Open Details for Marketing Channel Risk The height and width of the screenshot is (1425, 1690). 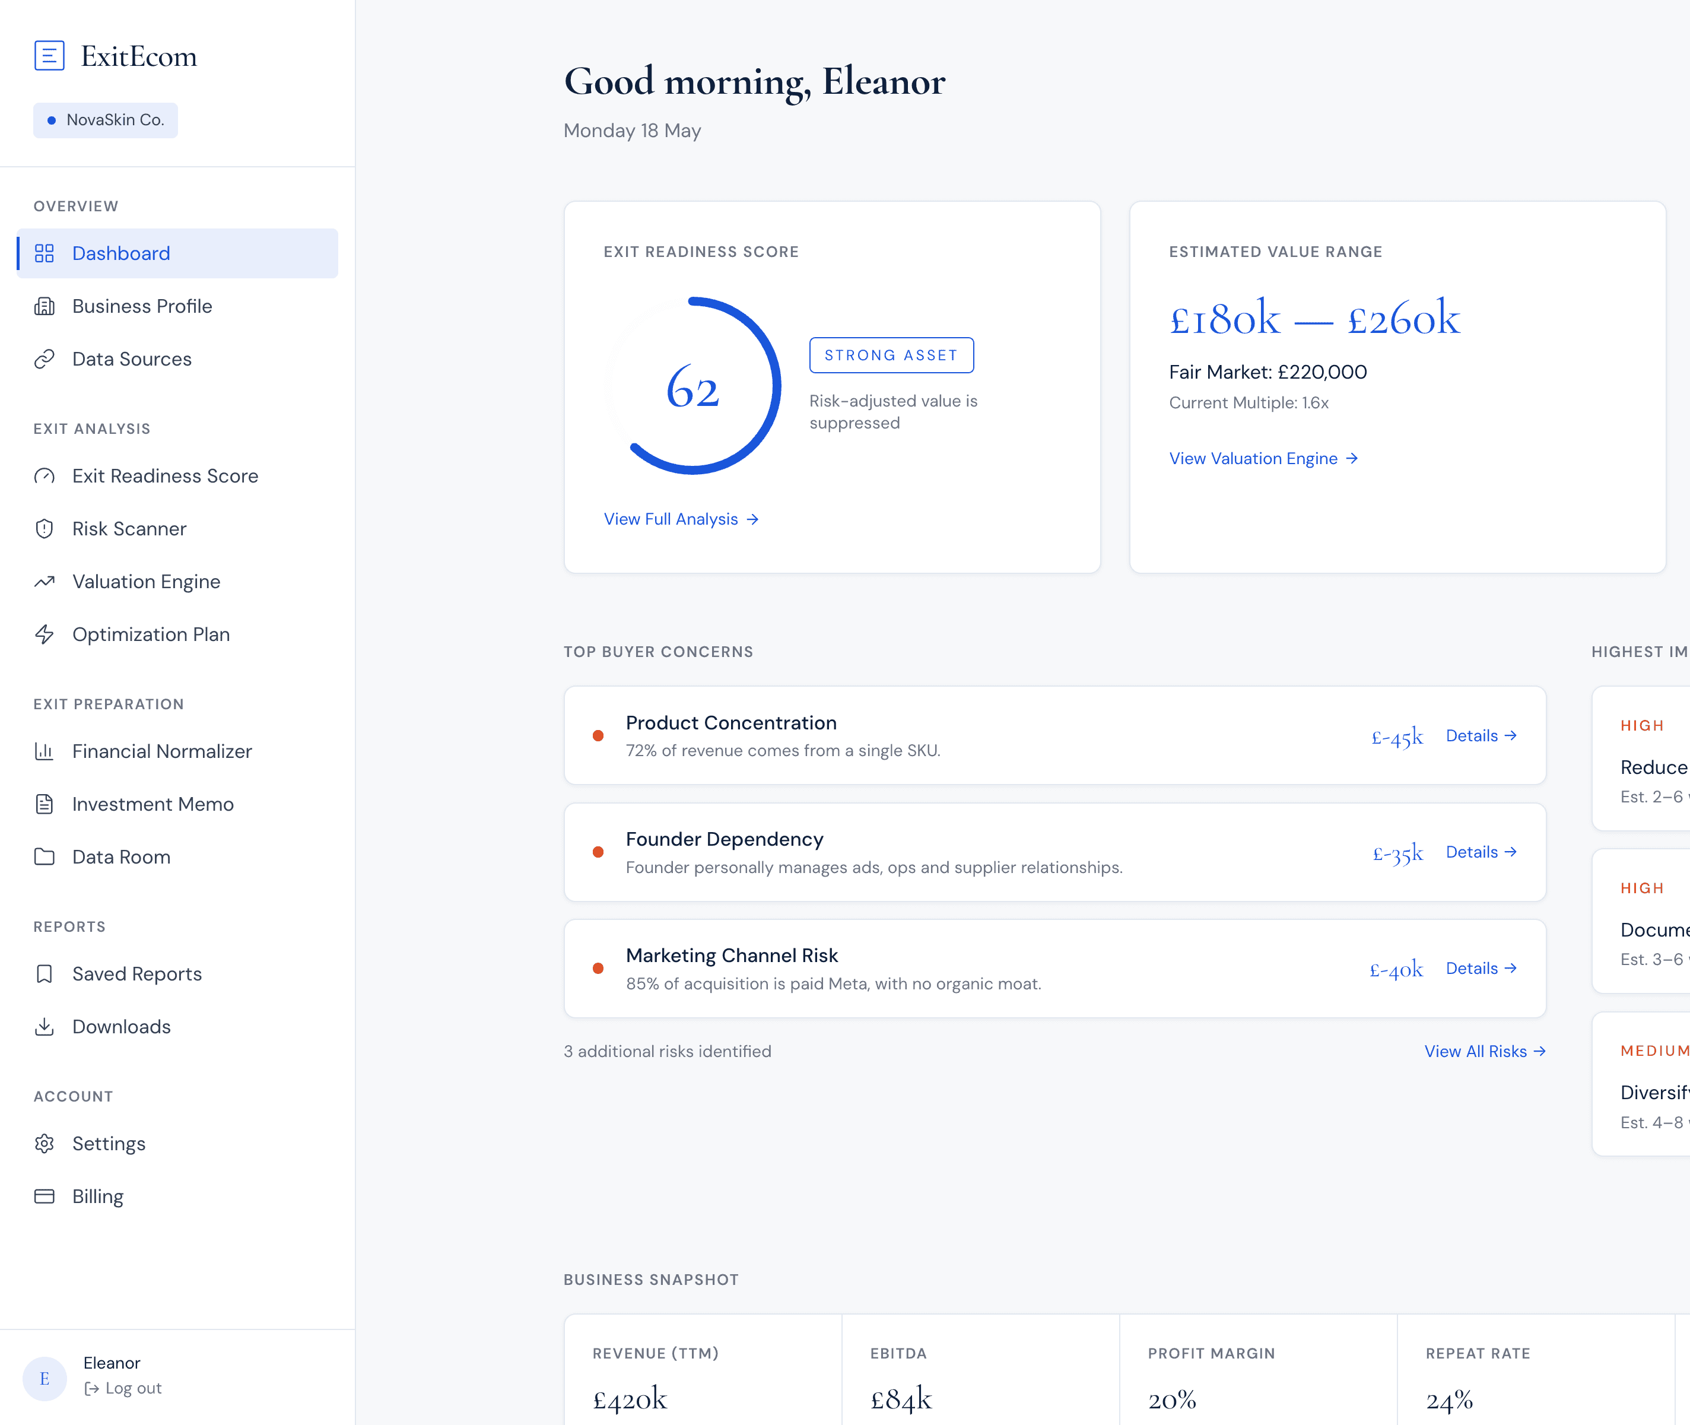pos(1482,969)
